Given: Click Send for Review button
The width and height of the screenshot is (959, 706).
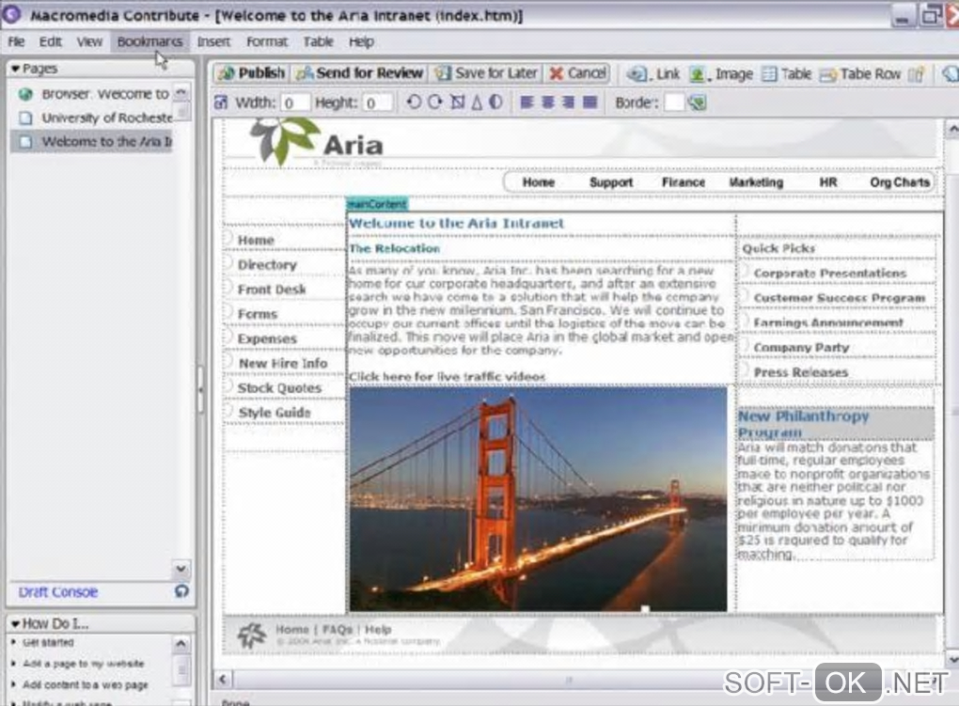Looking at the screenshot, I should [359, 73].
